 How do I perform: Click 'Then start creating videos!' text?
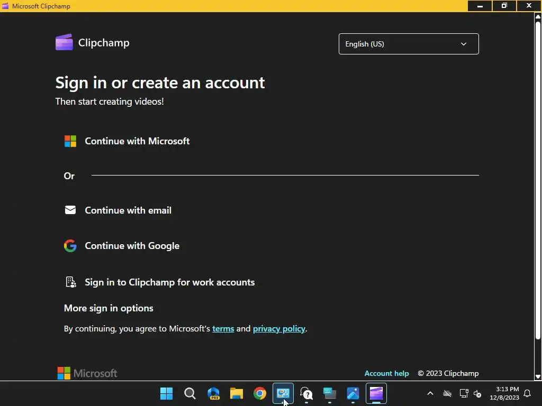tap(110, 101)
